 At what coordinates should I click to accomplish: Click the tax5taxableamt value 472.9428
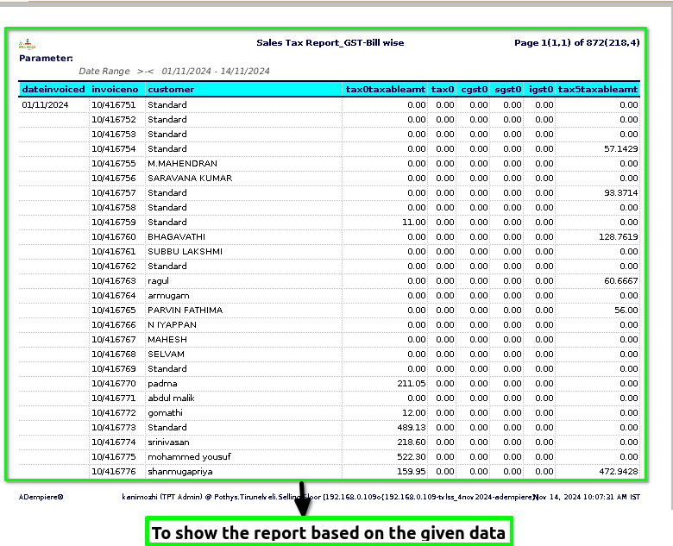click(619, 471)
